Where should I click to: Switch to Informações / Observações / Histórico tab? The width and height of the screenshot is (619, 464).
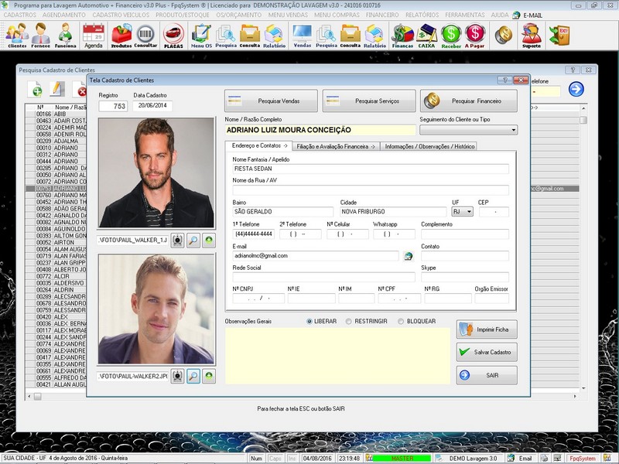[x=429, y=145]
